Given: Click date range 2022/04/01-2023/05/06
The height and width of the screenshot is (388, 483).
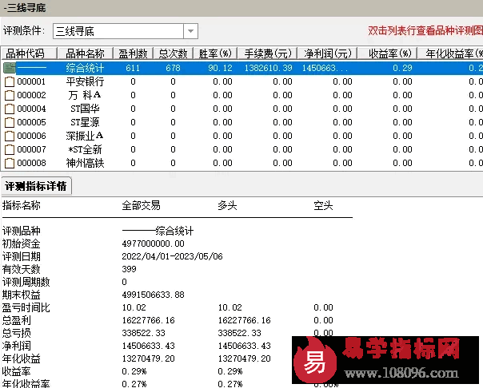Looking at the screenshot, I should click(172, 256).
